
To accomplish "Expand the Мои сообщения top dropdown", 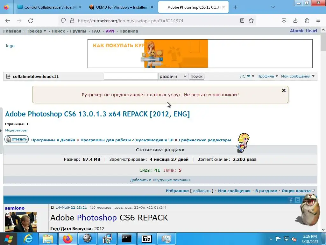I will coord(298,76).
